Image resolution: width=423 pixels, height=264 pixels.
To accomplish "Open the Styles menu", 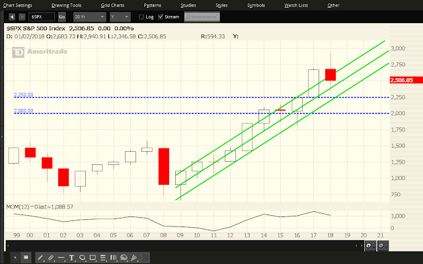I will tap(222, 5).
